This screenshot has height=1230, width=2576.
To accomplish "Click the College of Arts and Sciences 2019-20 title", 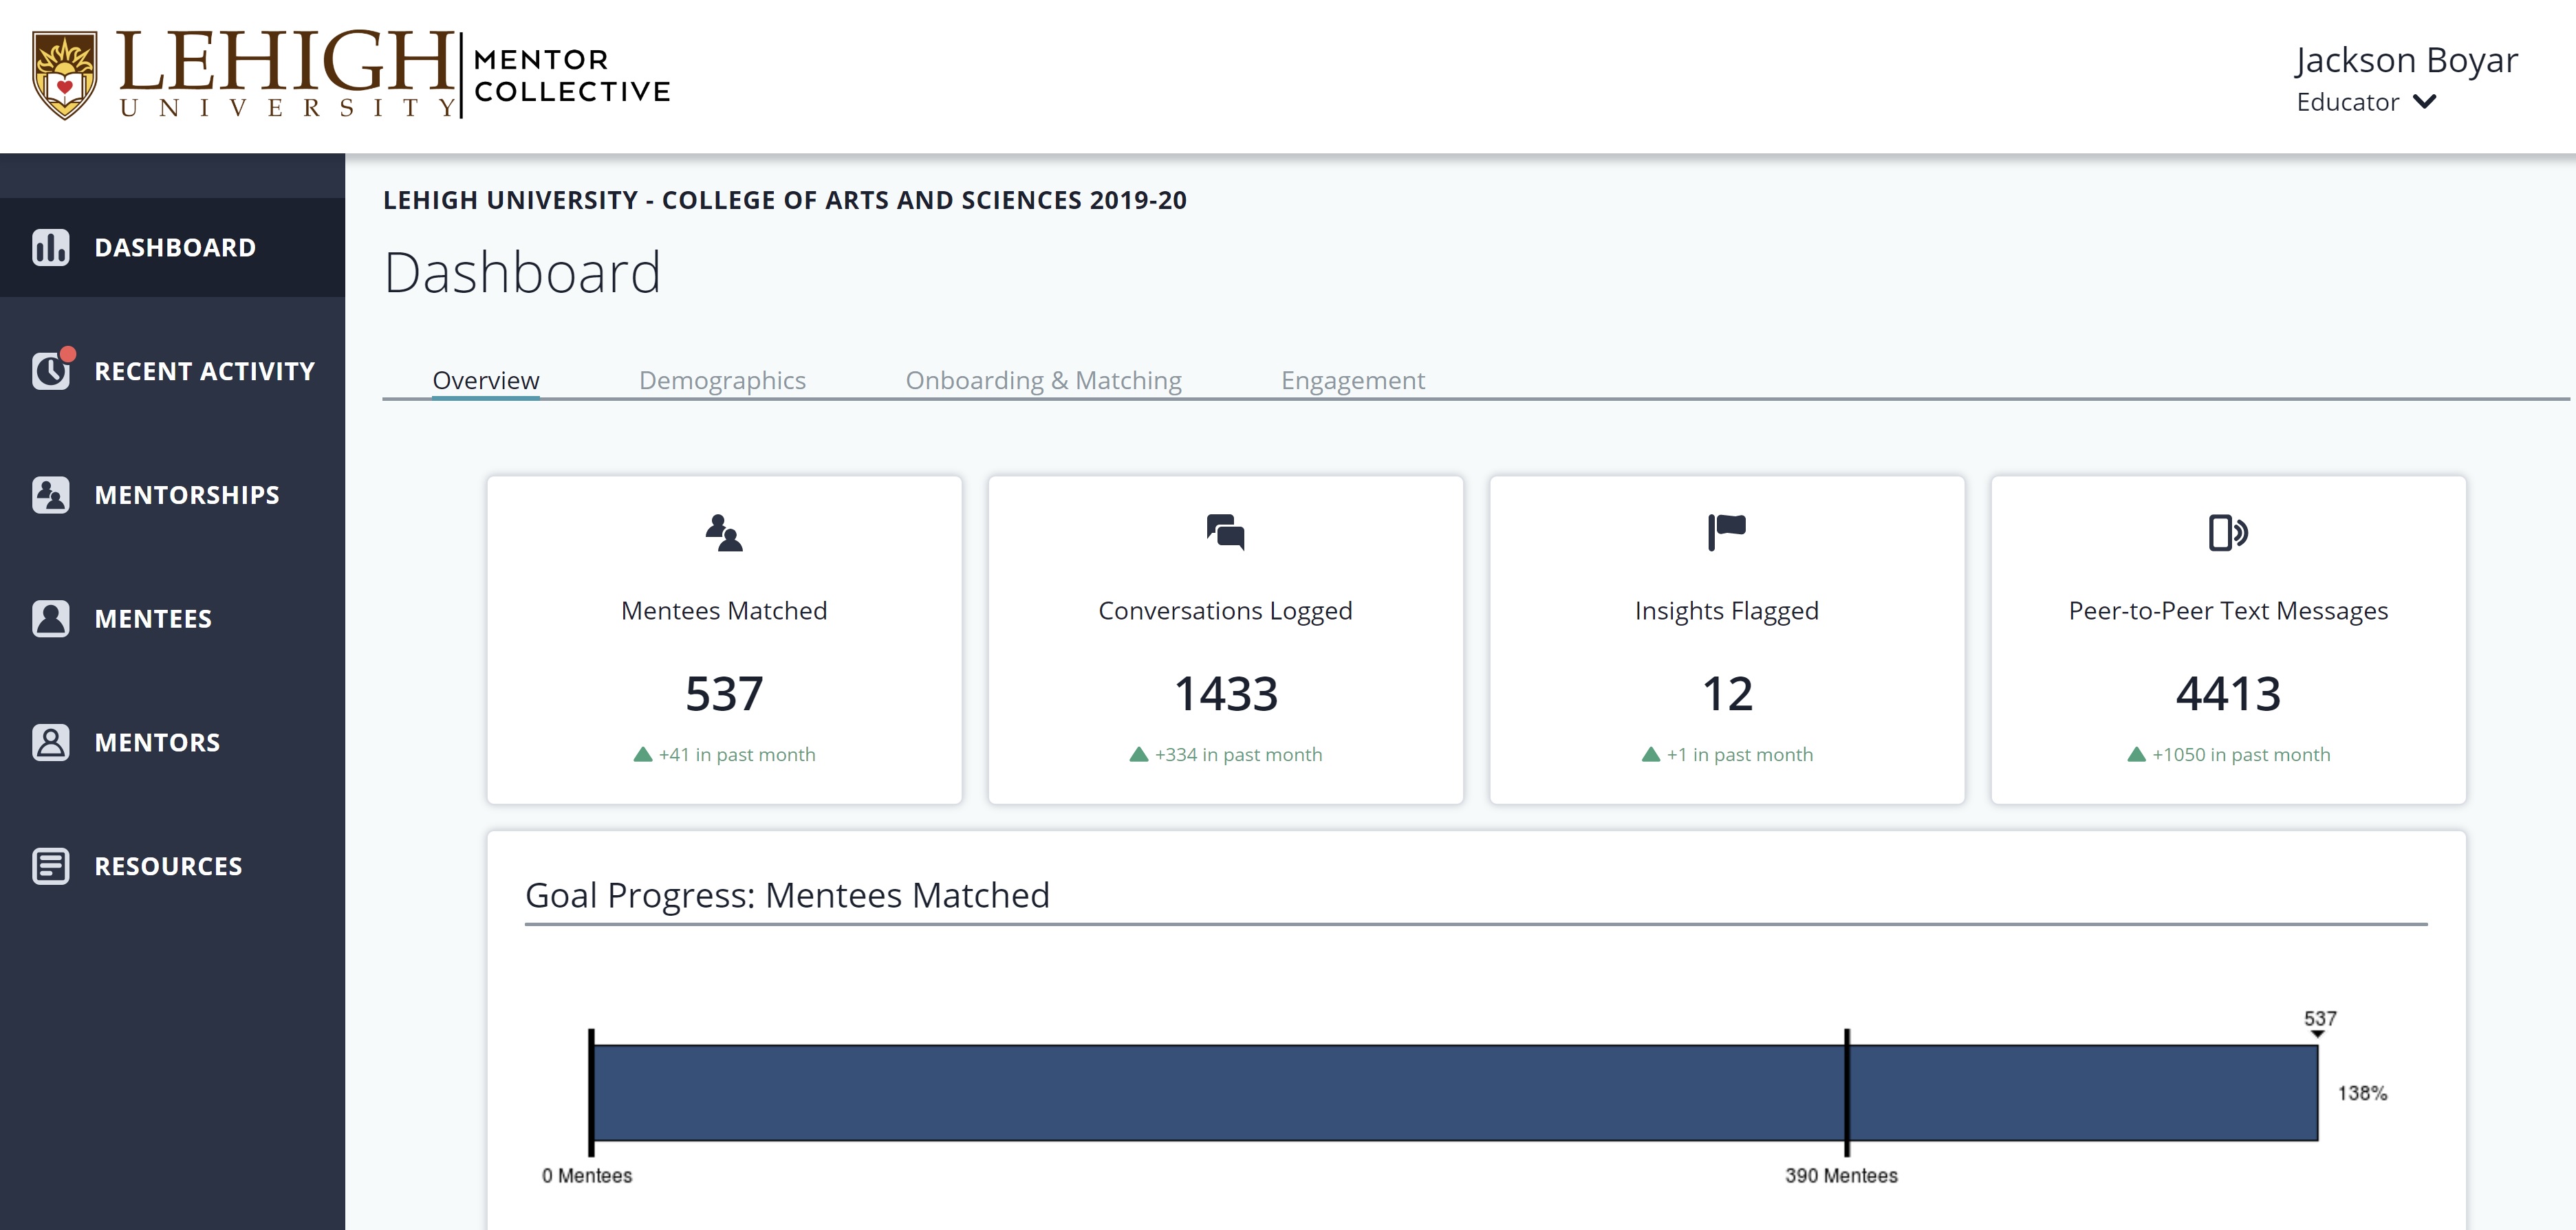I will point(785,200).
